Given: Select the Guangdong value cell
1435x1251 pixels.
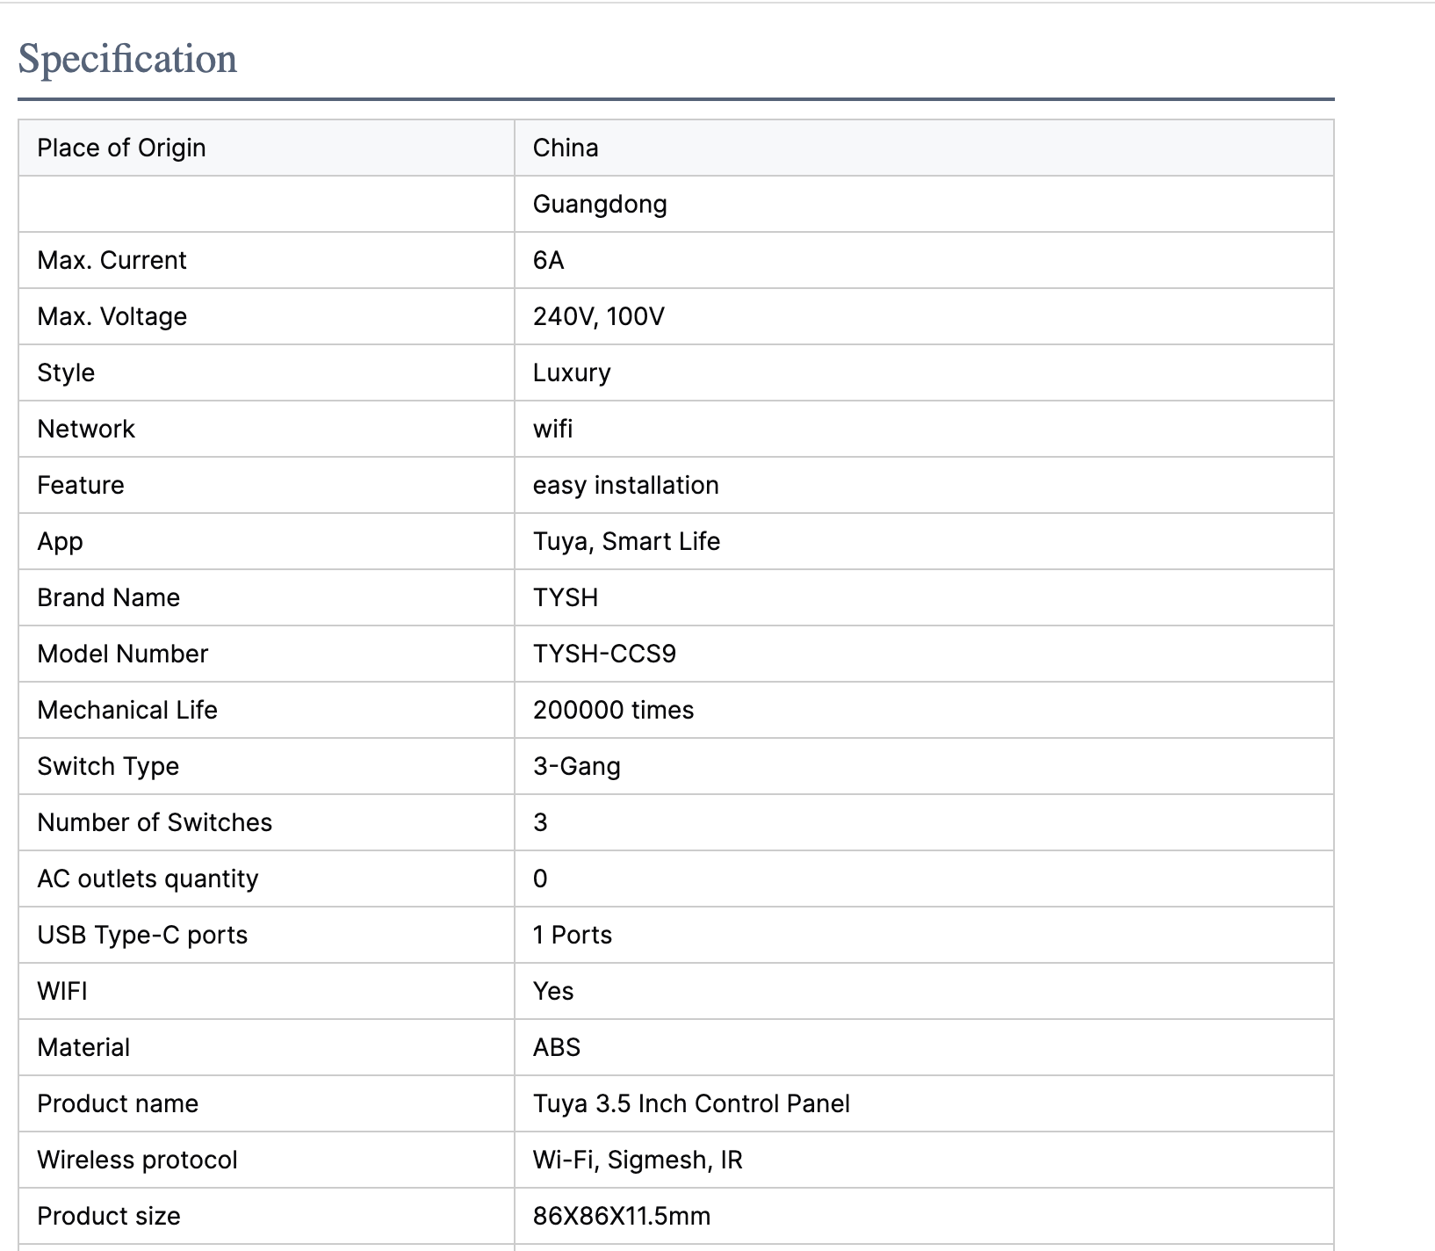Looking at the screenshot, I should click(x=600, y=204).
